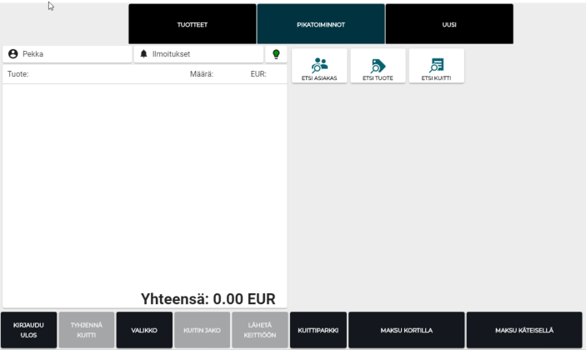Choose Maksu käteisellä cash payment
This screenshot has height=350, width=586.
[x=524, y=331]
